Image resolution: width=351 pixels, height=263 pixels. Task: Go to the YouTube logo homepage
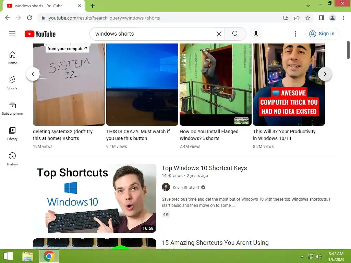(40, 34)
